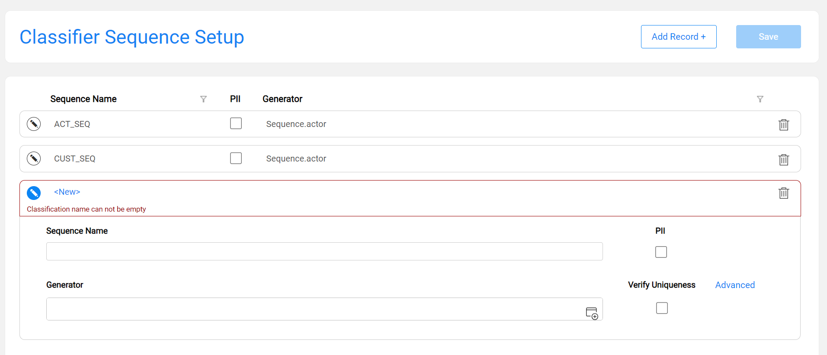Collapse the <New> record edit icon
This screenshot has width=827, height=355.
[x=34, y=193]
